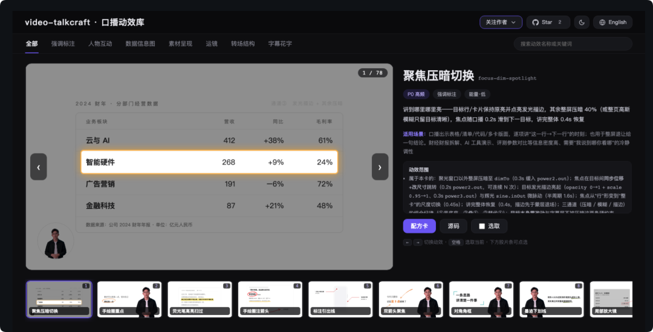Screen dimensions: 653x332
Task: Click the presenter avatar circle
Action: point(56,241)
